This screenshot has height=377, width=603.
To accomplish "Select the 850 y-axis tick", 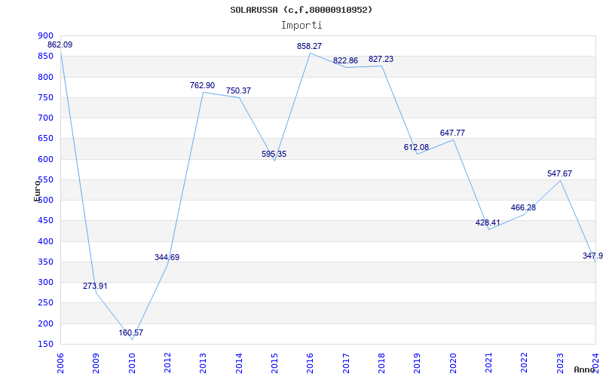I will click(45, 56).
